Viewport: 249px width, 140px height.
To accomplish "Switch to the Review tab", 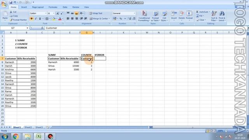I will tap(76, 7).
